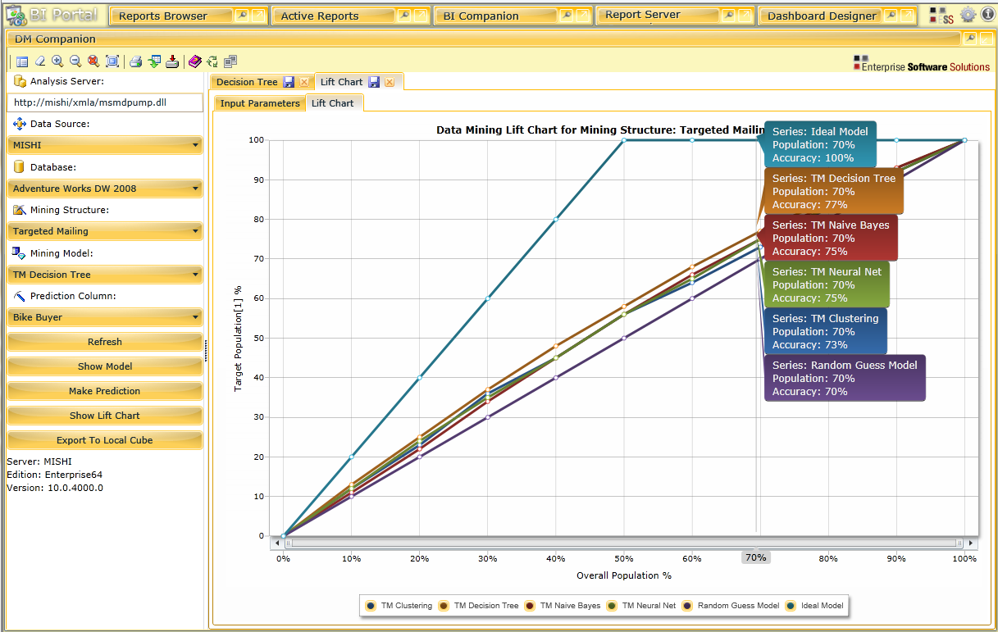Click the green arrow export icon
The height and width of the screenshot is (632, 998).
click(154, 61)
